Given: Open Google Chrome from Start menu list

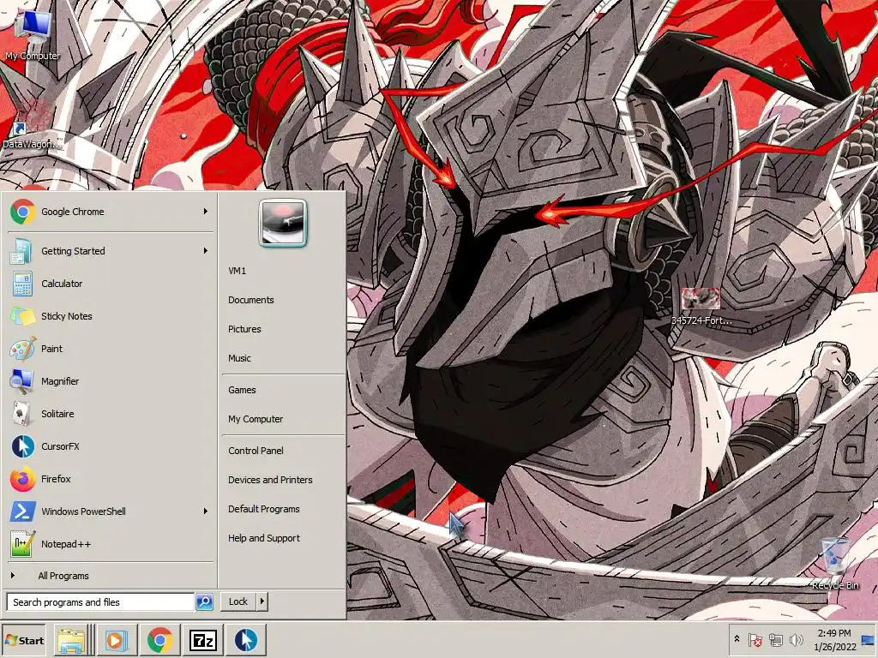Looking at the screenshot, I should coord(111,212).
